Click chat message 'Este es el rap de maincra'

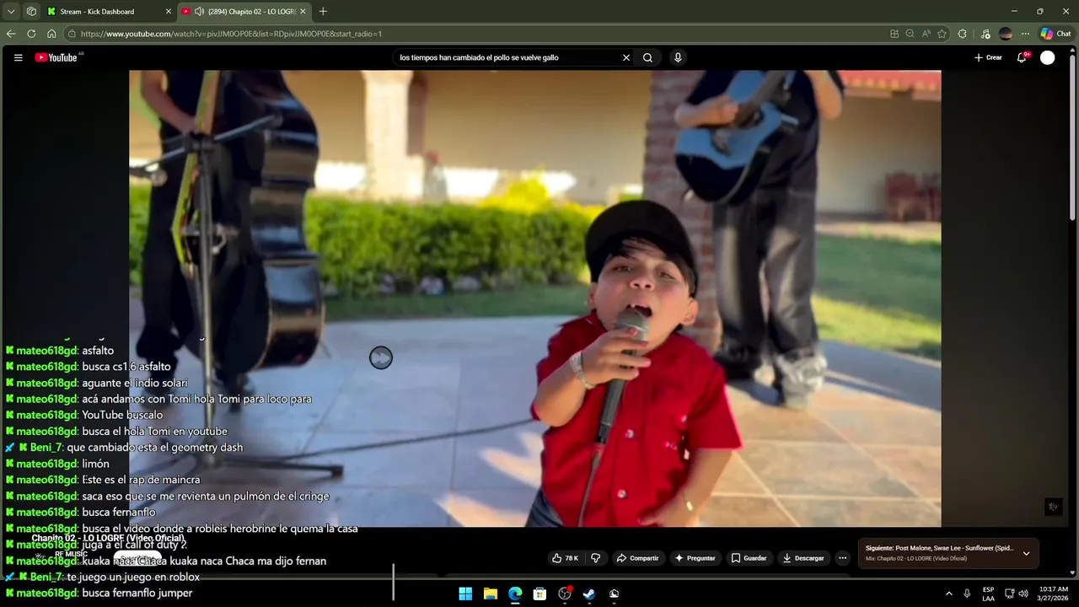pos(141,480)
